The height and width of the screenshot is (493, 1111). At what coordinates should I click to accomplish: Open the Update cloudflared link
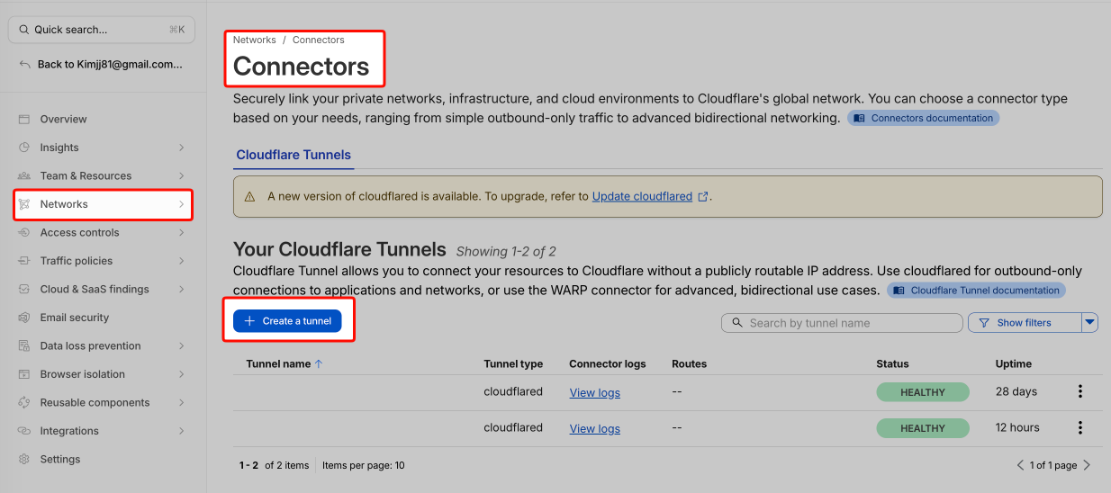(642, 196)
